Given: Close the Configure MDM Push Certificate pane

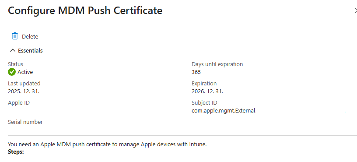Looking at the screenshot, I should 356,11.
